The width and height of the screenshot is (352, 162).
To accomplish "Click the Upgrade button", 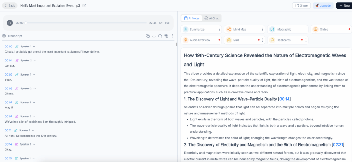I will click(x=323, y=5).
